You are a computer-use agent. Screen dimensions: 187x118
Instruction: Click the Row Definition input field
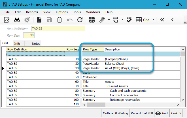click(x=58, y=28)
